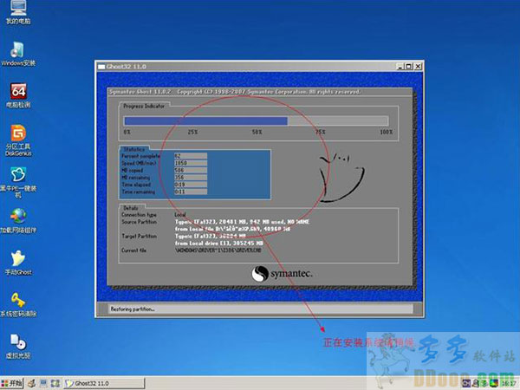Close the Ghost32 window

(x=418, y=67)
